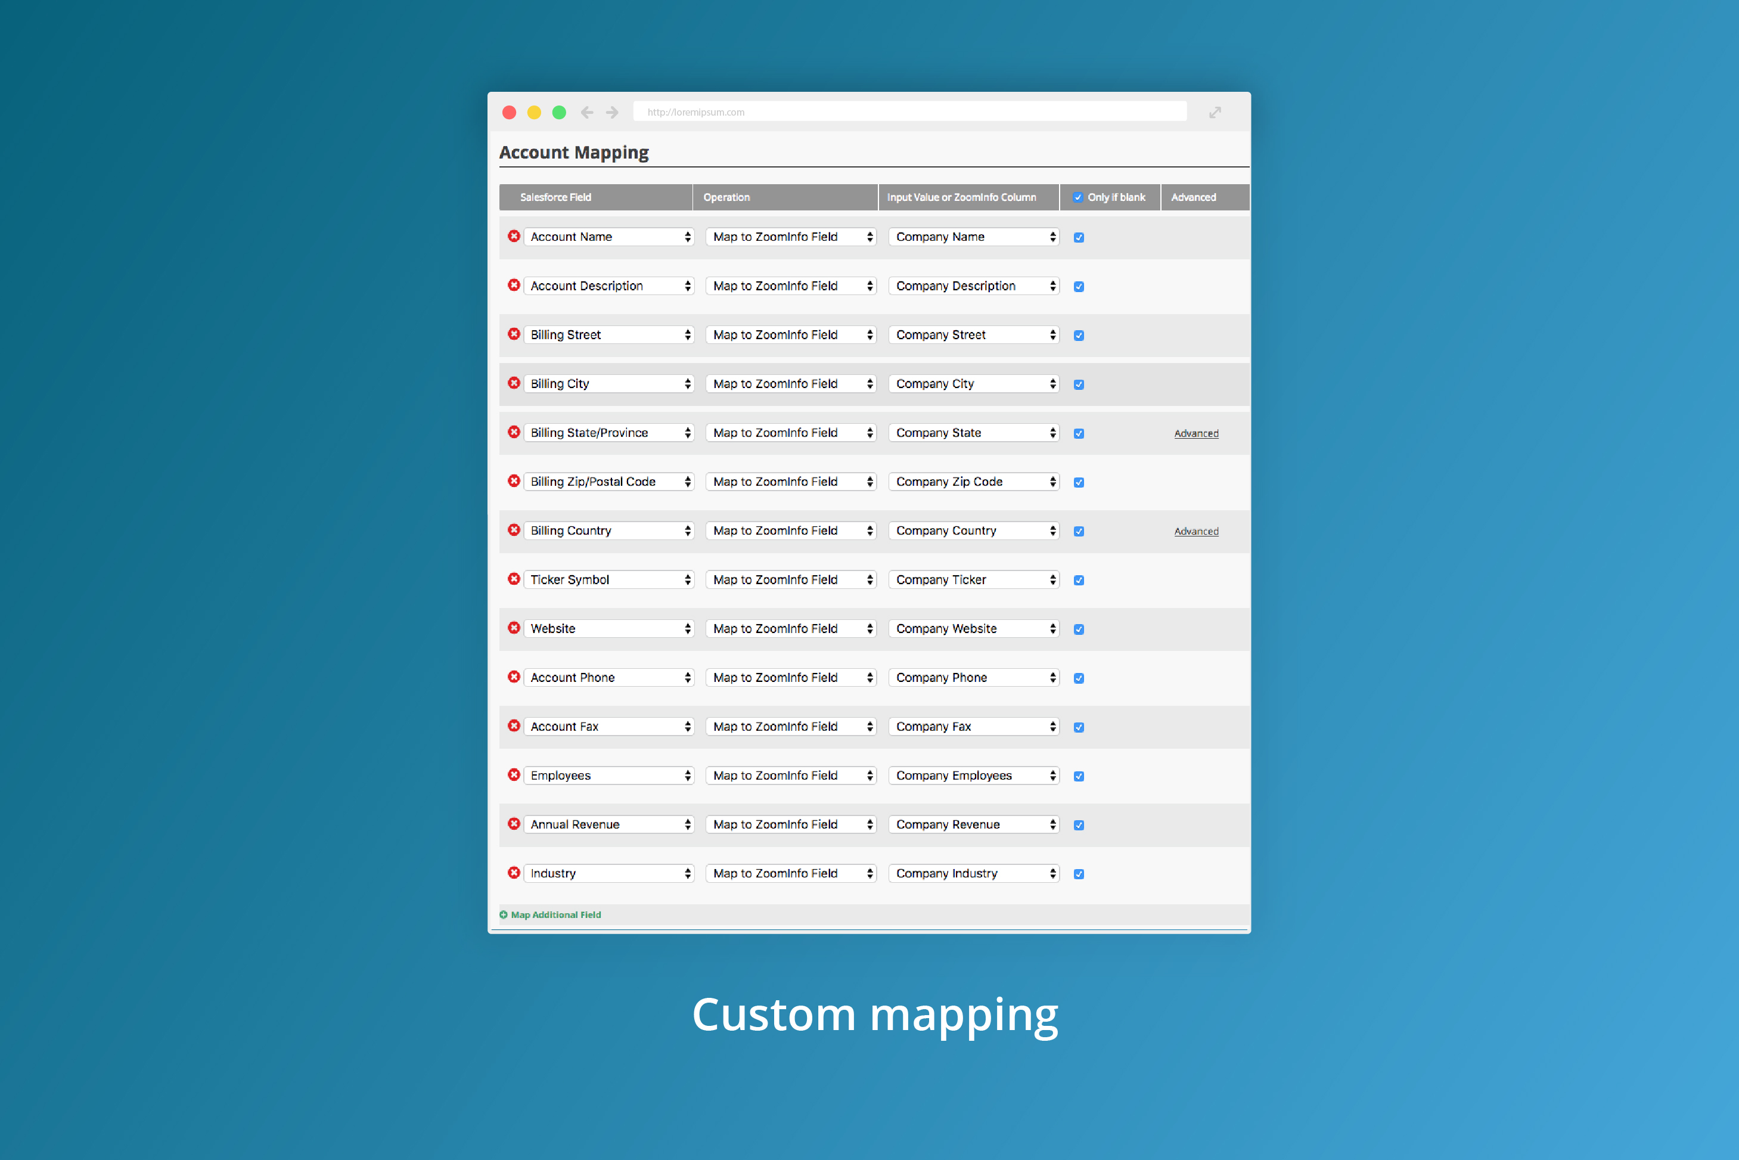Remove the Website mapping row

coord(514,628)
